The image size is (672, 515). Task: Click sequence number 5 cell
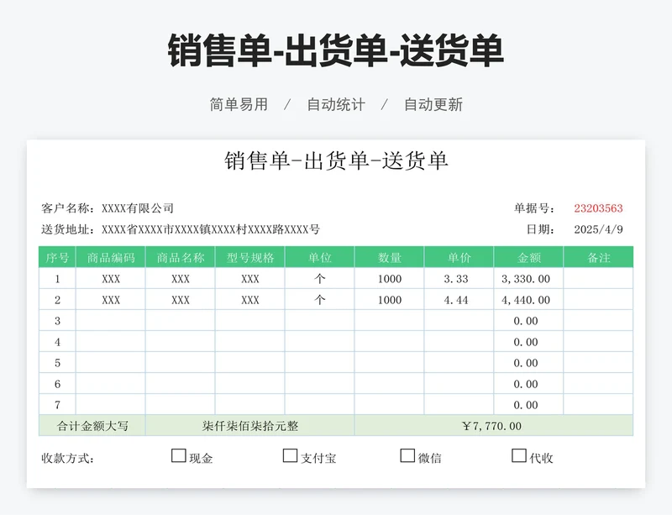click(57, 363)
